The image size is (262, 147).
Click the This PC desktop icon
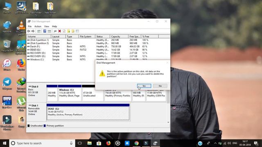(x=7, y=8)
